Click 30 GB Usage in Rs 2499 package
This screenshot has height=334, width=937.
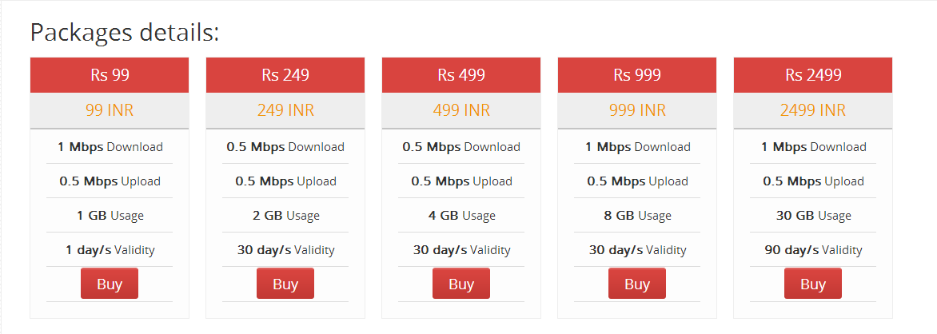click(813, 216)
